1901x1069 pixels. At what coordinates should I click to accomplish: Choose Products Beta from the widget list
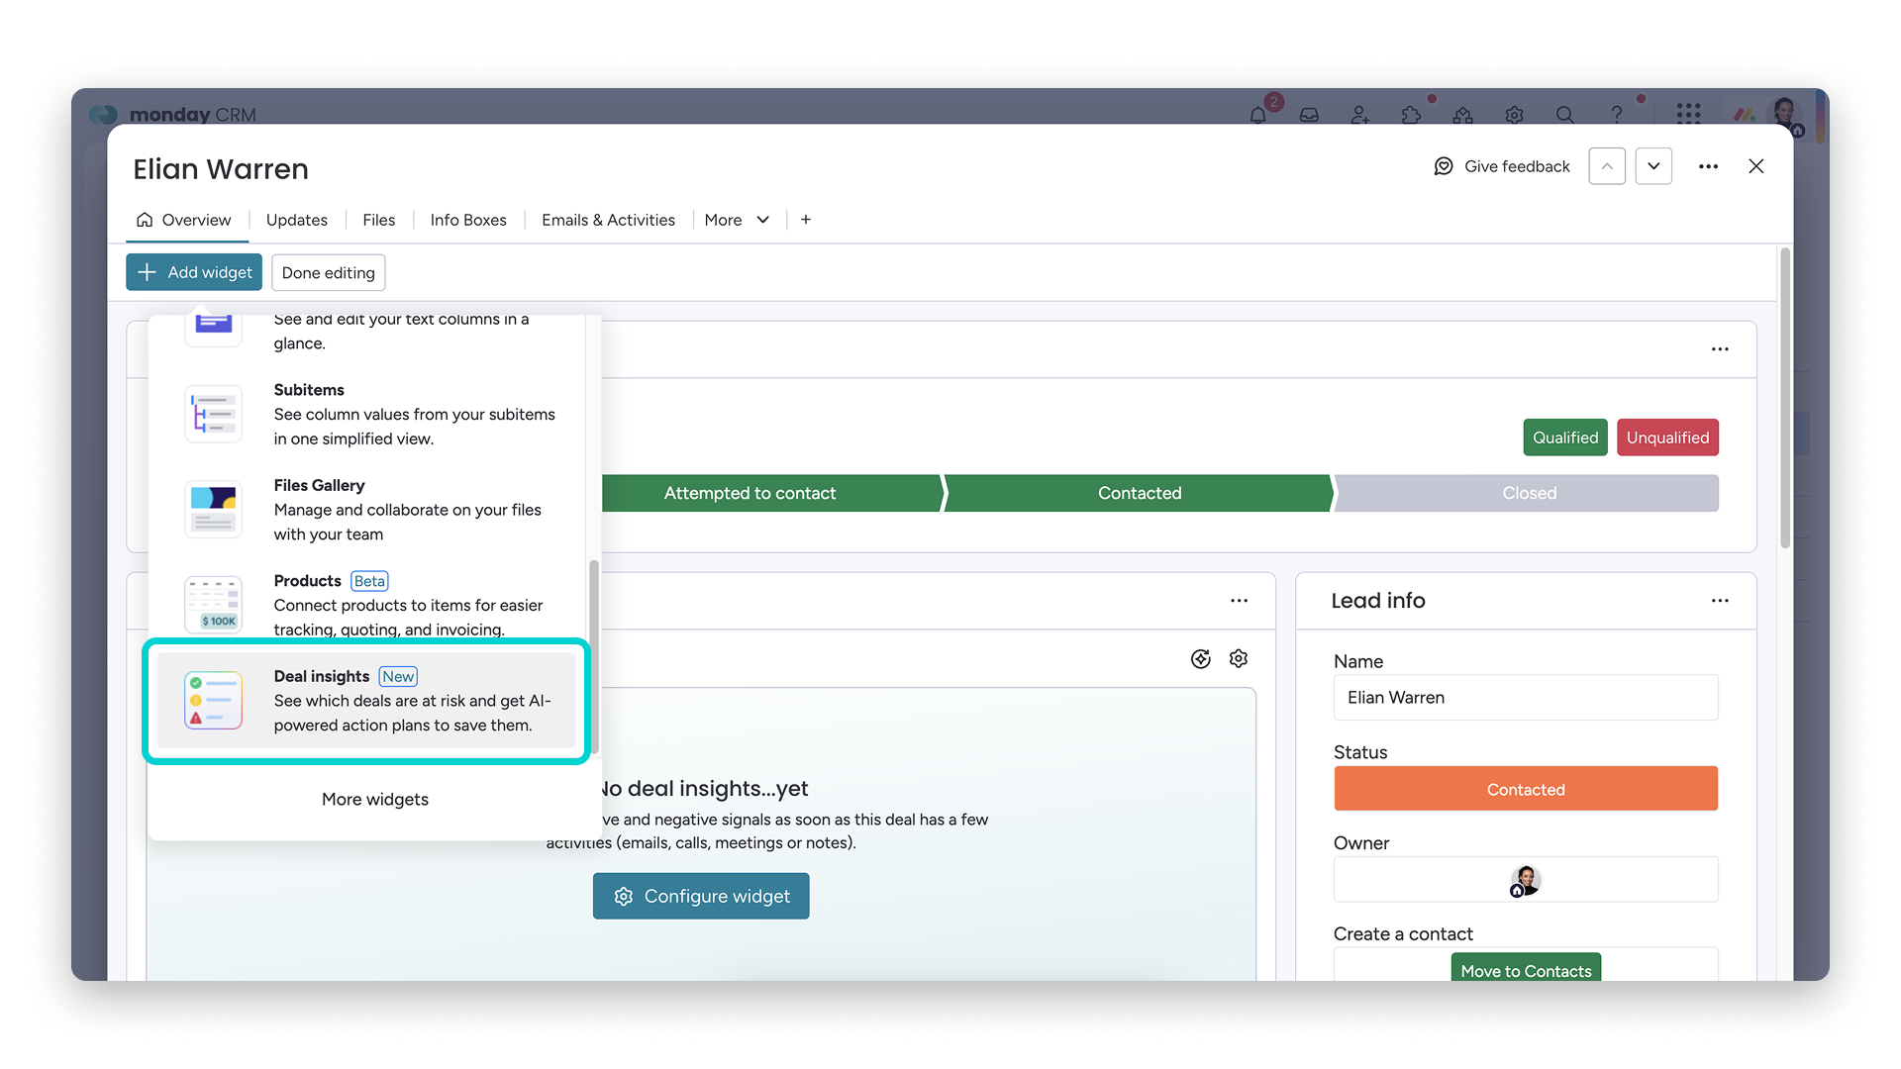click(367, 604)
